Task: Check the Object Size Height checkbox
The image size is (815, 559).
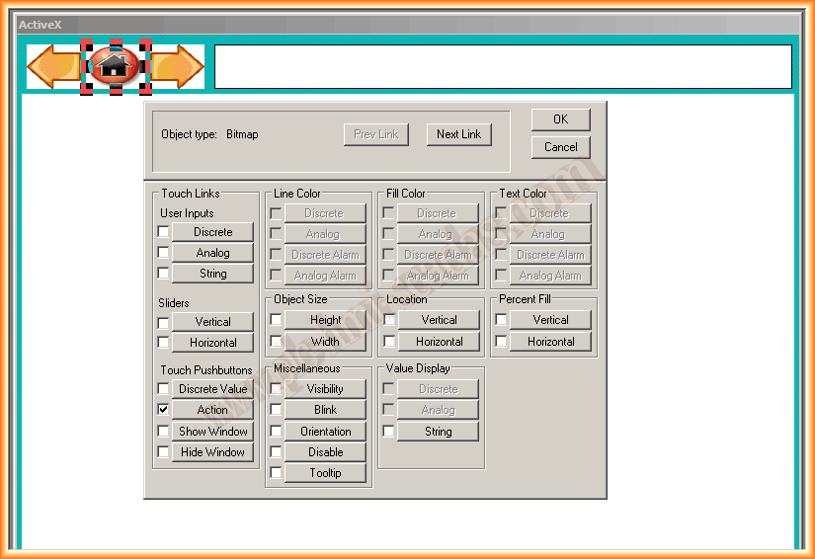Action: click(277, 320)
